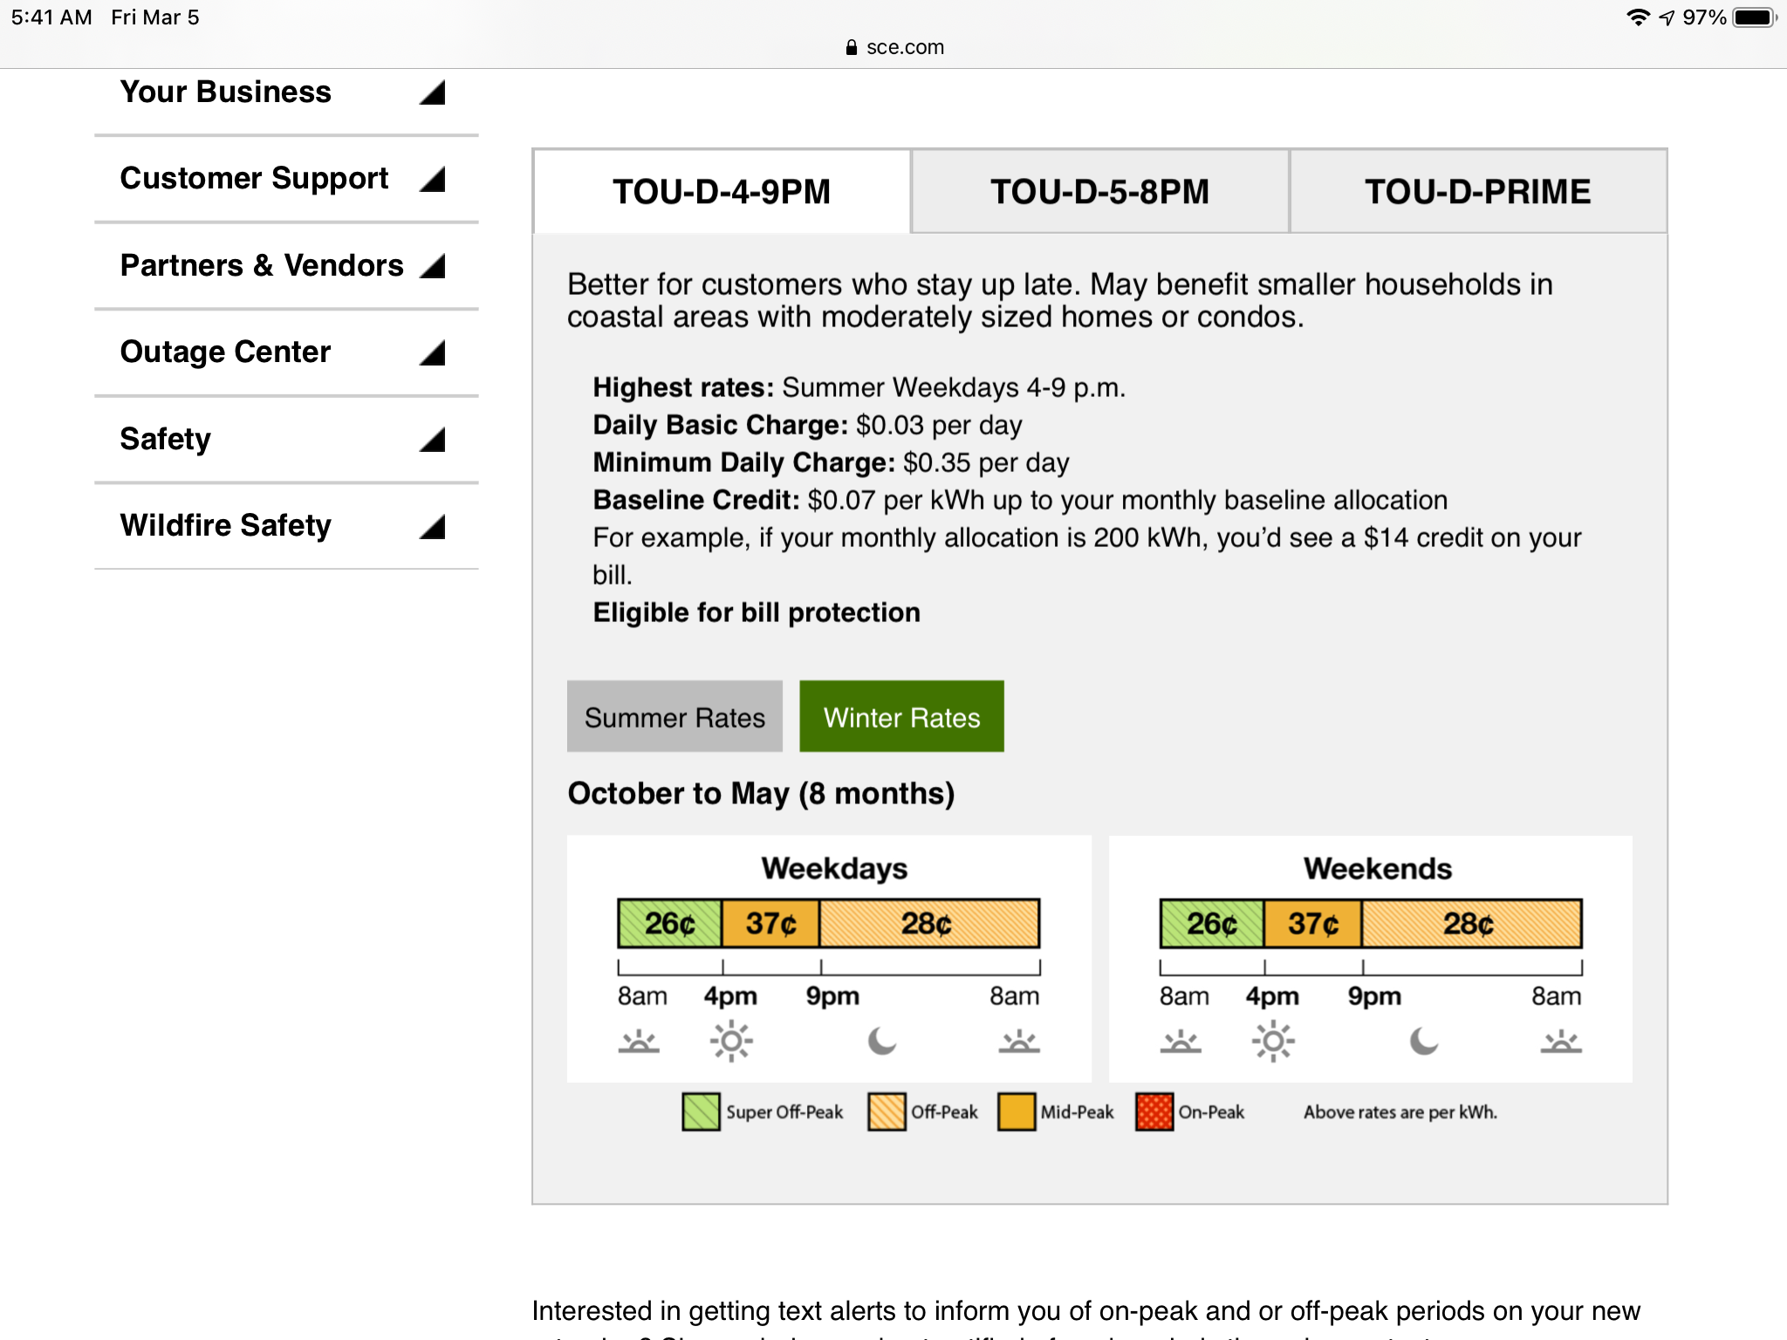Click the battery indicator icon
This screenshot has width=1787, height=1340.
[1754, 17]
